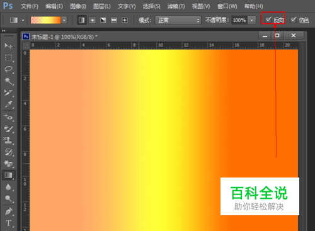
Task: Open the 模式 blend mode dropdown
Action: (178, 20)
